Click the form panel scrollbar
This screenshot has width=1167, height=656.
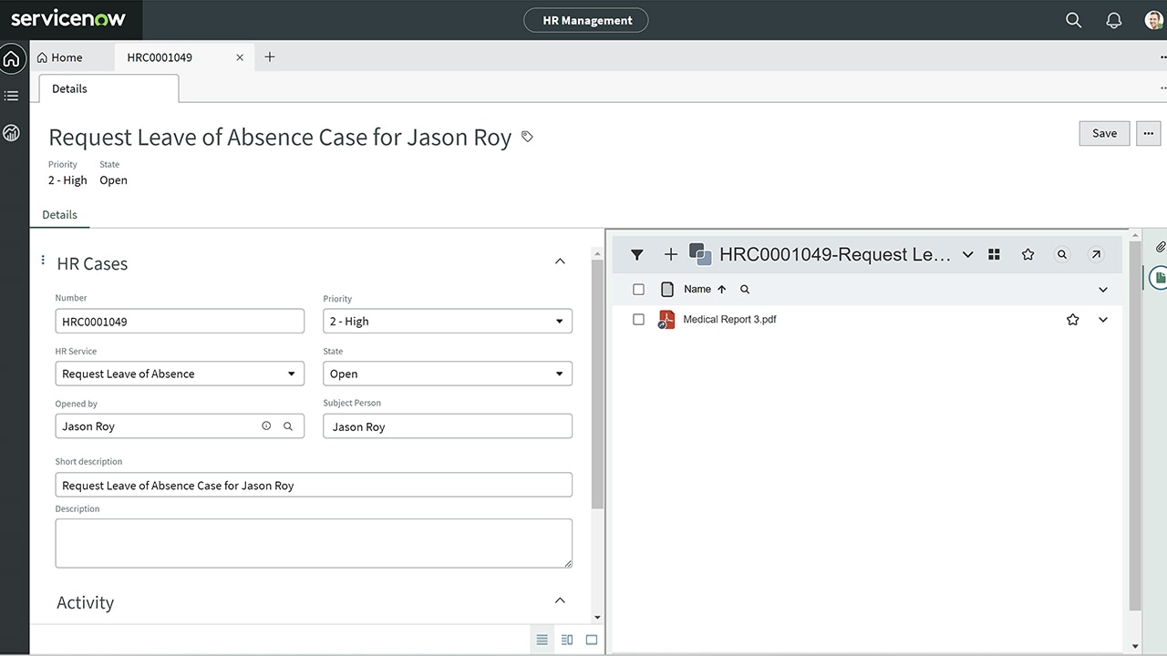tap(597, 384)
